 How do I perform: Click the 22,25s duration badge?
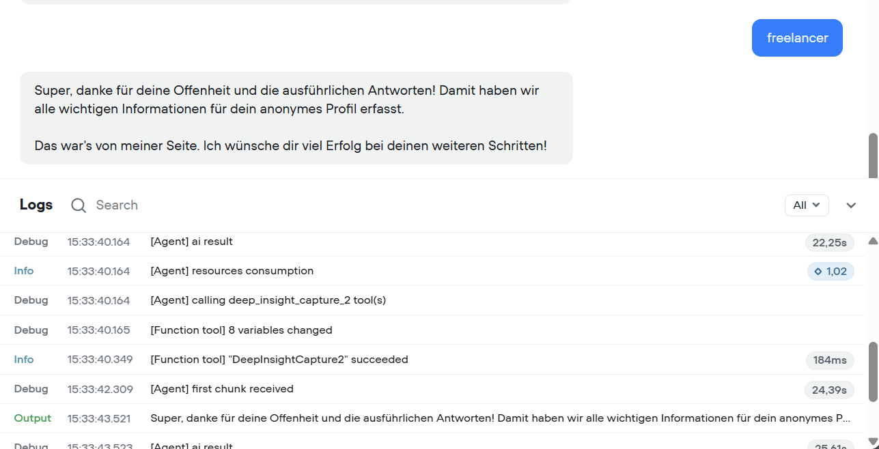[x=830, y=242]
